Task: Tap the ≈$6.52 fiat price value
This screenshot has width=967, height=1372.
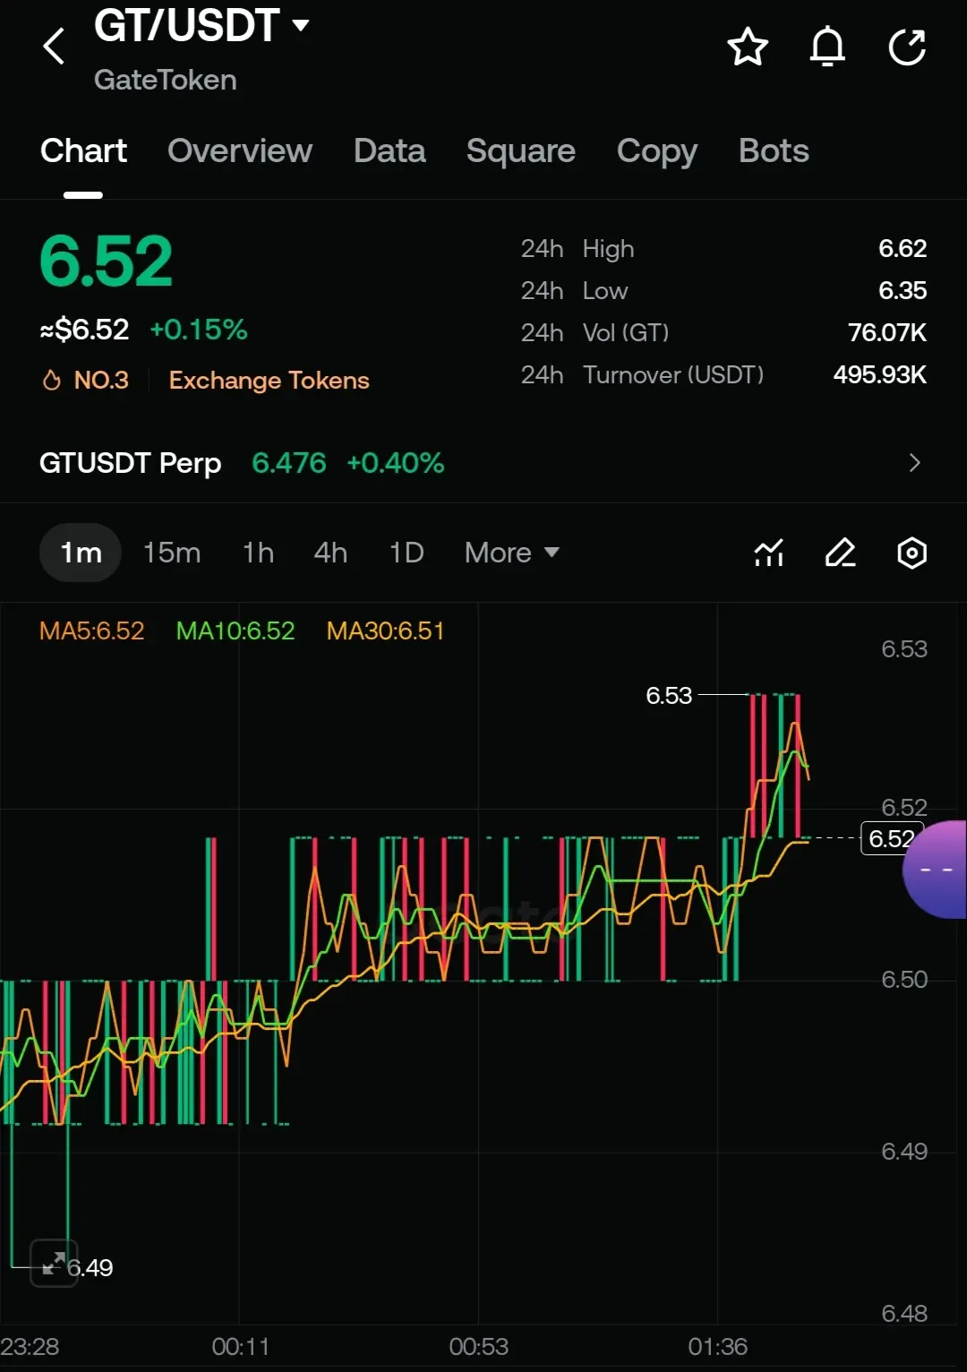Action: point(84,330)
